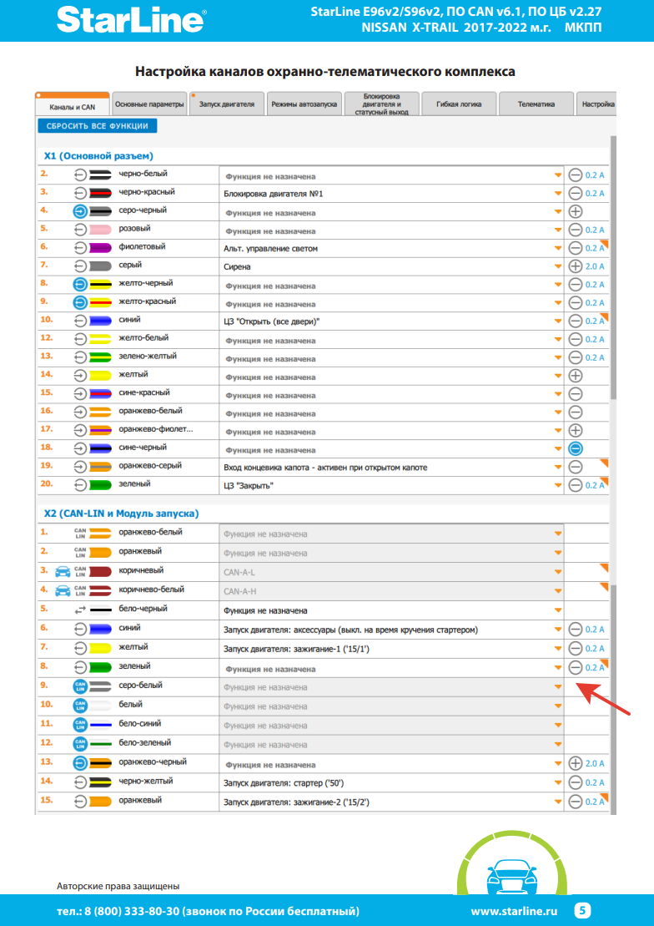
Task: Toggle polarity for the черно-белый wire
Action: 575,175
